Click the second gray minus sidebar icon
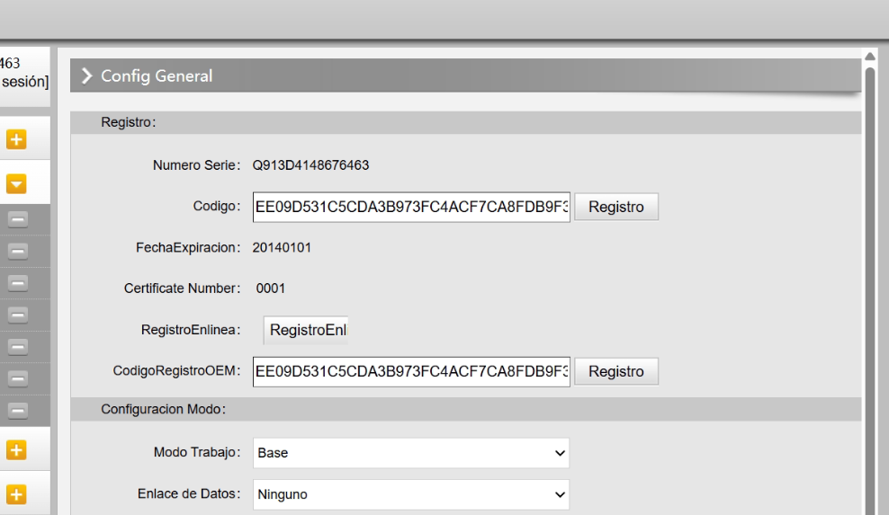 18,251
